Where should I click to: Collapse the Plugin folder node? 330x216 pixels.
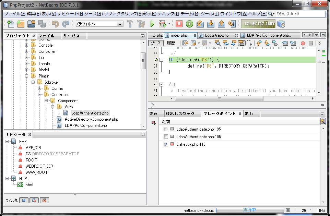(x=26, y=76)
